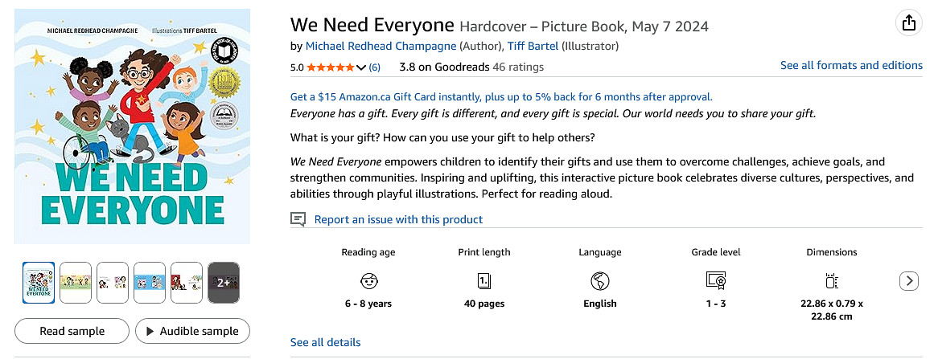This screenshot has height=359, width=934.
Task: Click the Language globe icon
Action: click(x=599, y=281)
